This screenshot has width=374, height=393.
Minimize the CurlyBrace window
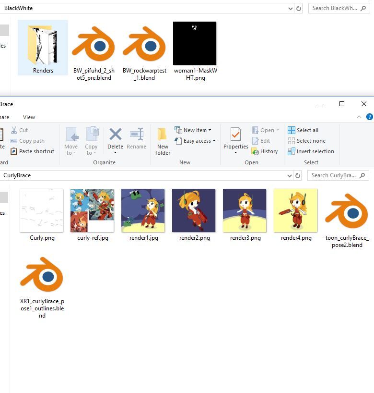pos(320,104)
